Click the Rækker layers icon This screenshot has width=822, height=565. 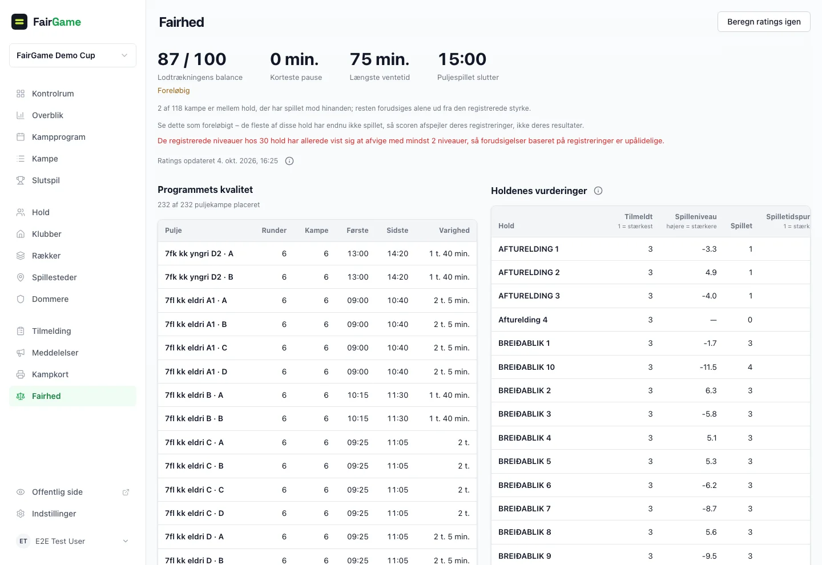[x=21, y=256]
